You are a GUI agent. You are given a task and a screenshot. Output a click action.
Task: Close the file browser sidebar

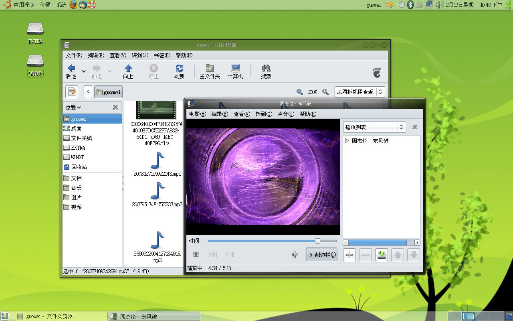point(115,108)
